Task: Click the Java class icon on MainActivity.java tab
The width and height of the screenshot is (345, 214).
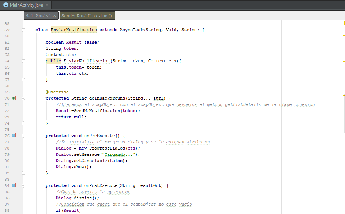Action: (6, 5)
